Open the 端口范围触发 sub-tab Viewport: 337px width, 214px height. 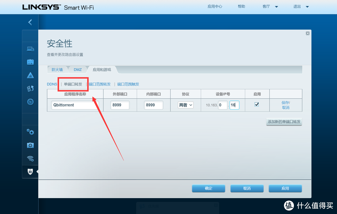pos(128,84)
